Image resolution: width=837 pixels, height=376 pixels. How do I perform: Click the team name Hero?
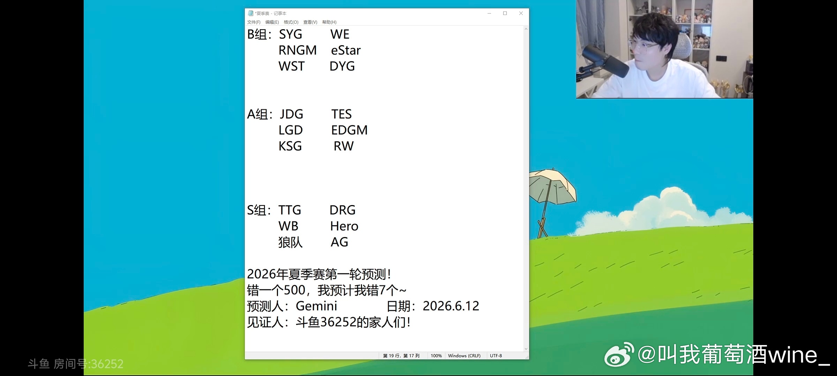pos(344,226)
